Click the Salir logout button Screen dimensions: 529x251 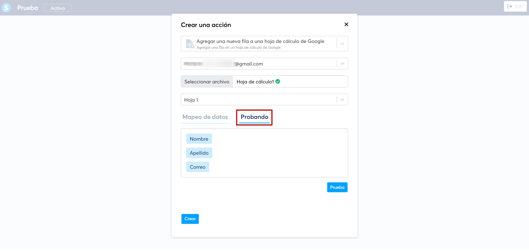coord(515,6)
